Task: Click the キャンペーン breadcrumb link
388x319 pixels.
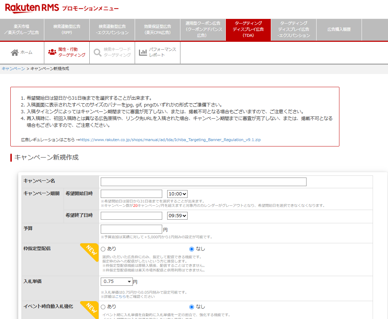Action: [x=13, y=69]
